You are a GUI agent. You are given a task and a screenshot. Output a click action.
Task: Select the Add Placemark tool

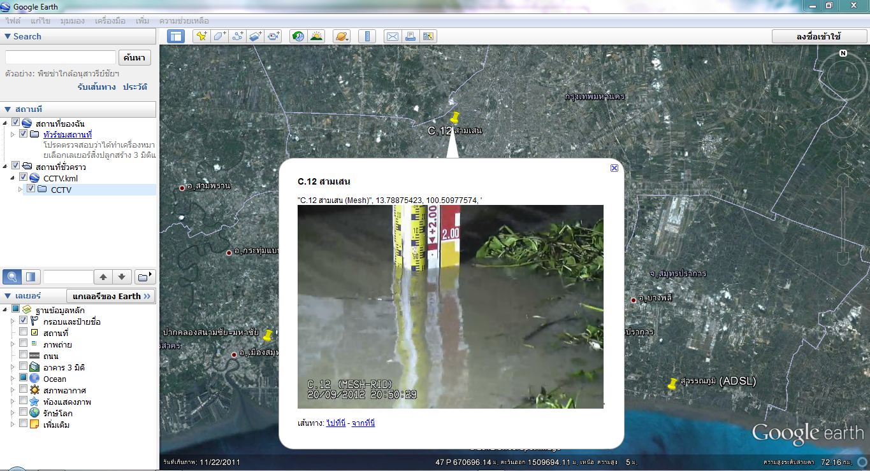click(202, 36)
